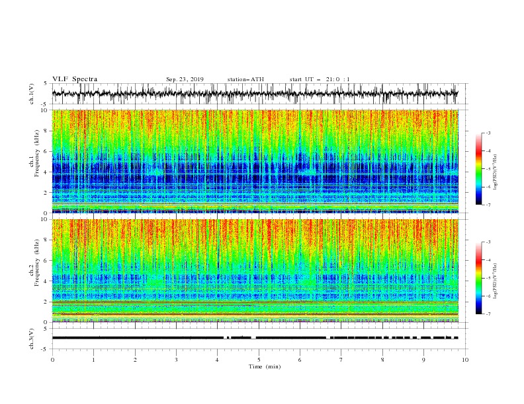Click the time axis tick label "8"
This screenshot has height=404, width=524.
tap(382, 360)
